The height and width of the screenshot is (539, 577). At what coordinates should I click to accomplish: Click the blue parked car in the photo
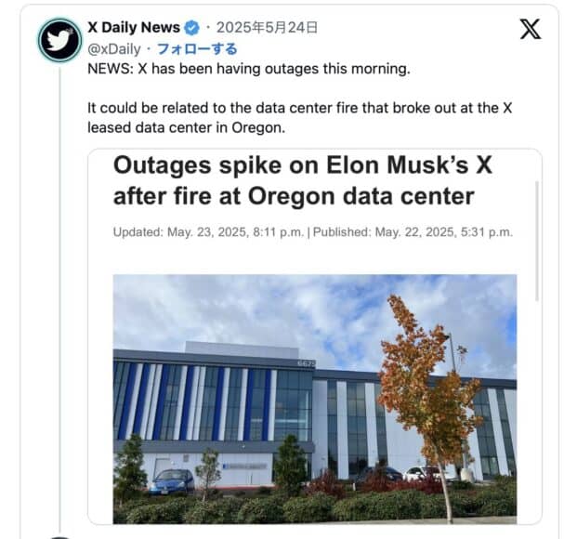pos(172,480)
